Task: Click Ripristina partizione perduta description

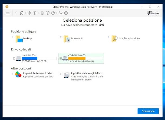Action: pyautogui.click(x=38, y=76)
